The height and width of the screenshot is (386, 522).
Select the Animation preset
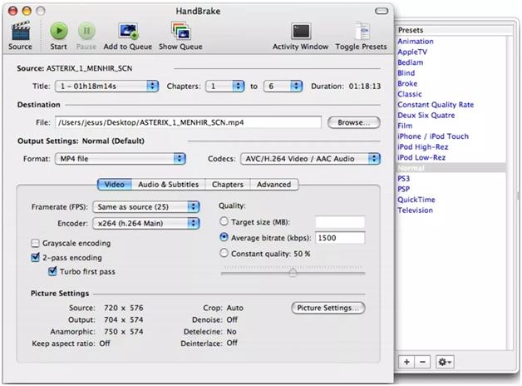[x=416, y=42]
